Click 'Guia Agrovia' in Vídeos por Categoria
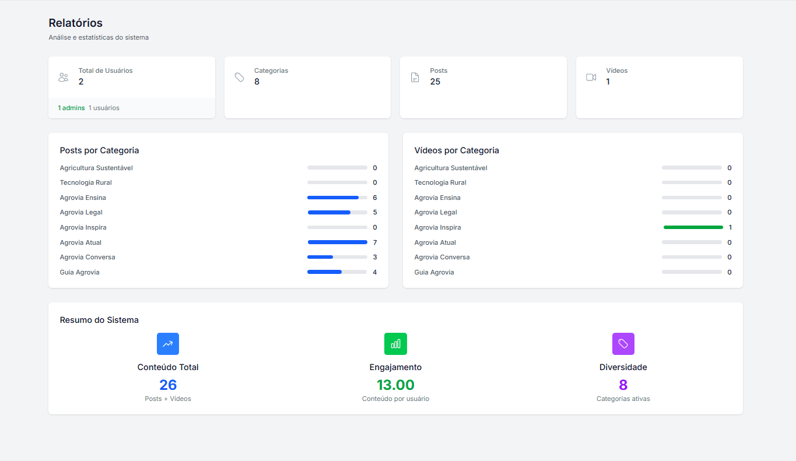The width and height of the screenshot is (796, 461). pyautogui.click(x=434, y=272)
